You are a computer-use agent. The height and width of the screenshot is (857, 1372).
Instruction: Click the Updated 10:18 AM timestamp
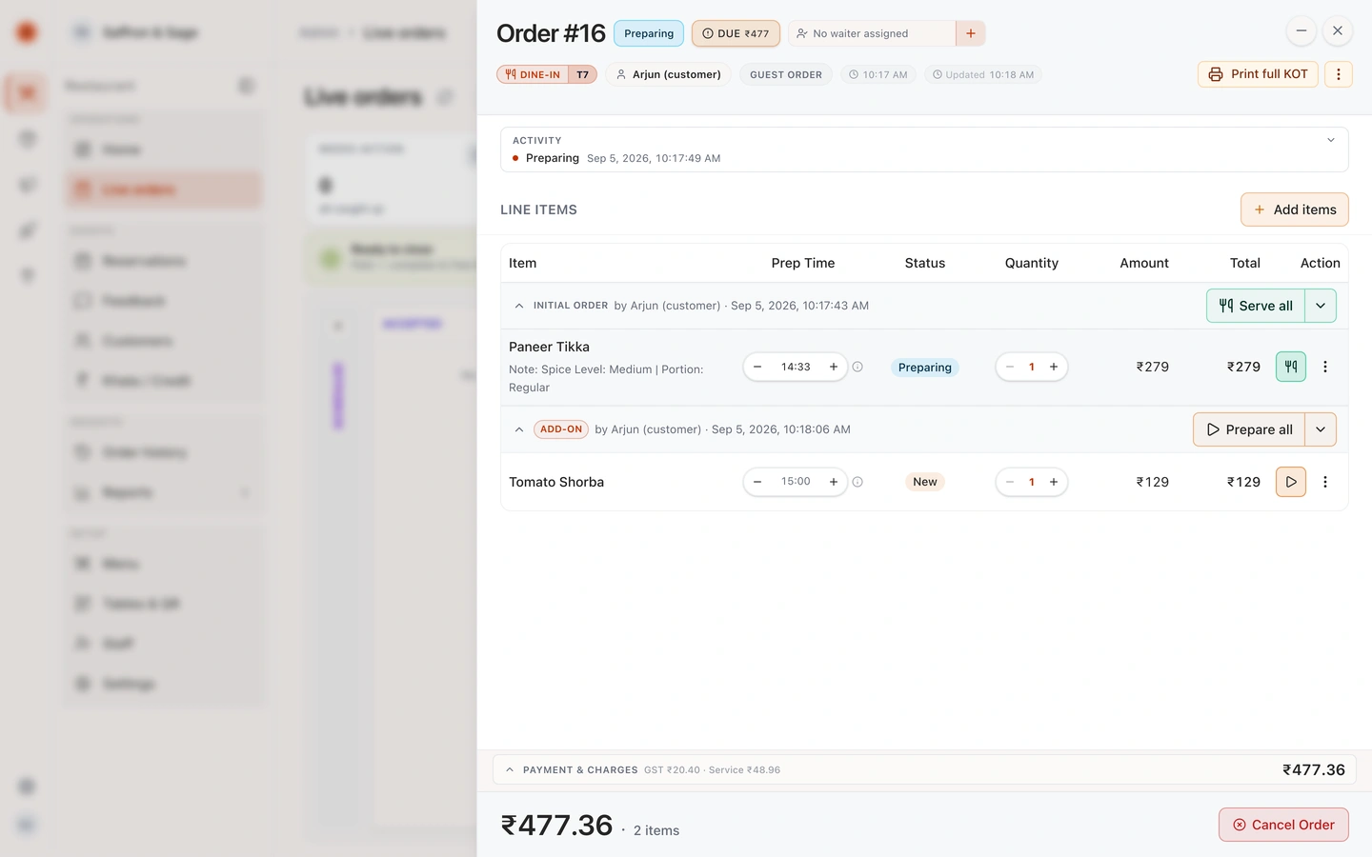click(983, 74)
